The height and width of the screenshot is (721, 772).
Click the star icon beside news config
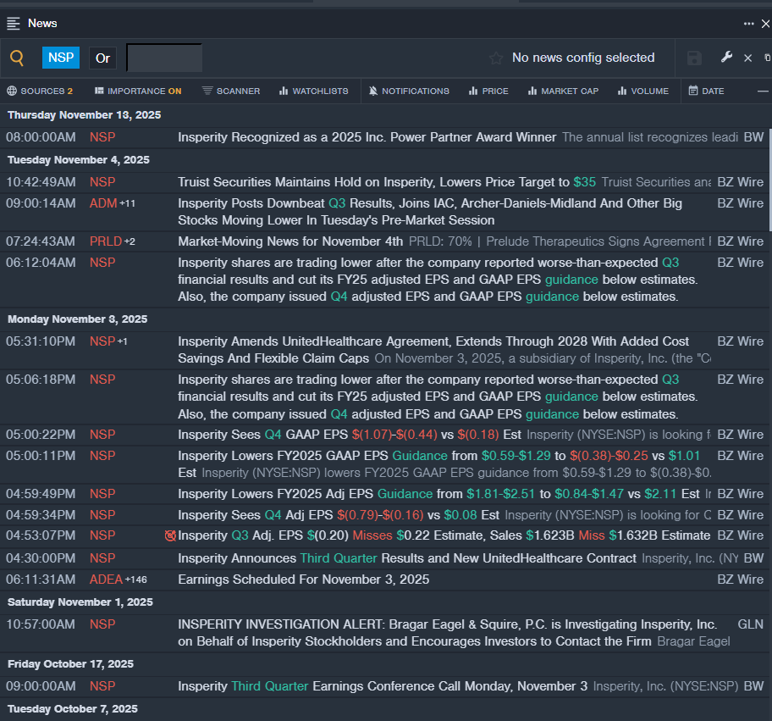click(496, 58)
